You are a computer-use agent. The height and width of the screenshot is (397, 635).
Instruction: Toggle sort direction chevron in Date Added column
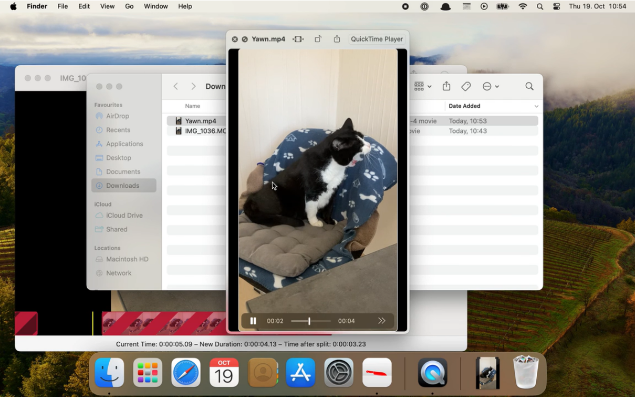(x=536, y=106)
